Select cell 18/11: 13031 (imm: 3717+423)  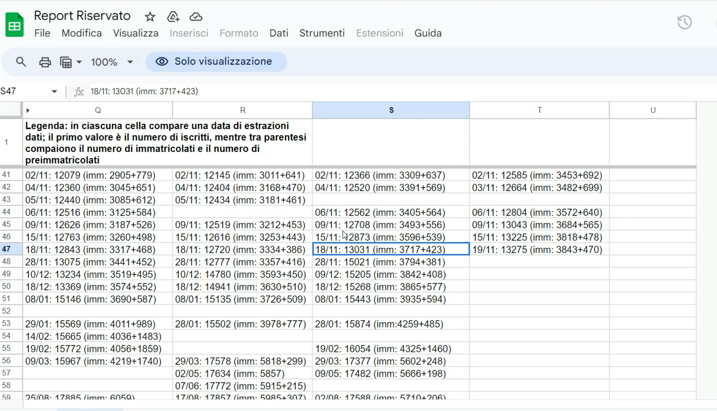(391, 249)
